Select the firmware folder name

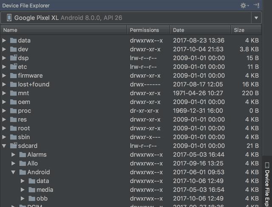pyautogui.click(x=30, y=76)
